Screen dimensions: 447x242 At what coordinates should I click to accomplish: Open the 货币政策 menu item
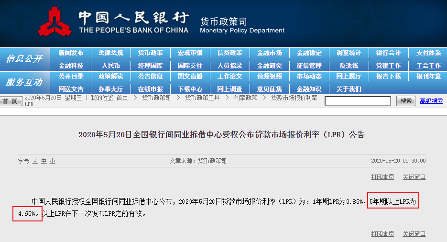150,53
